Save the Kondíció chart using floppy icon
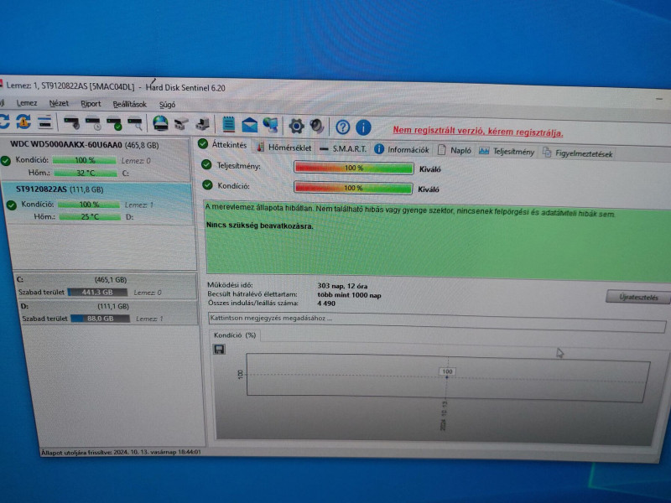 [x=219, y=350]
